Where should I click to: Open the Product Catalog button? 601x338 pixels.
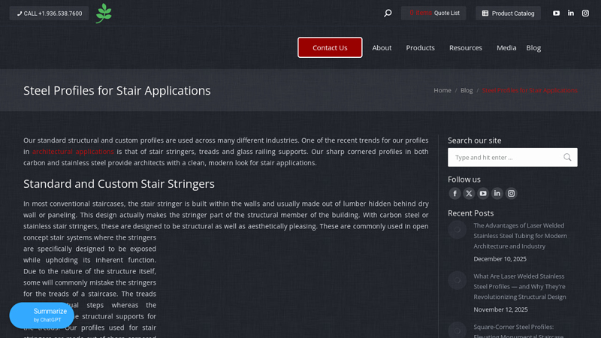click(509, 13)
